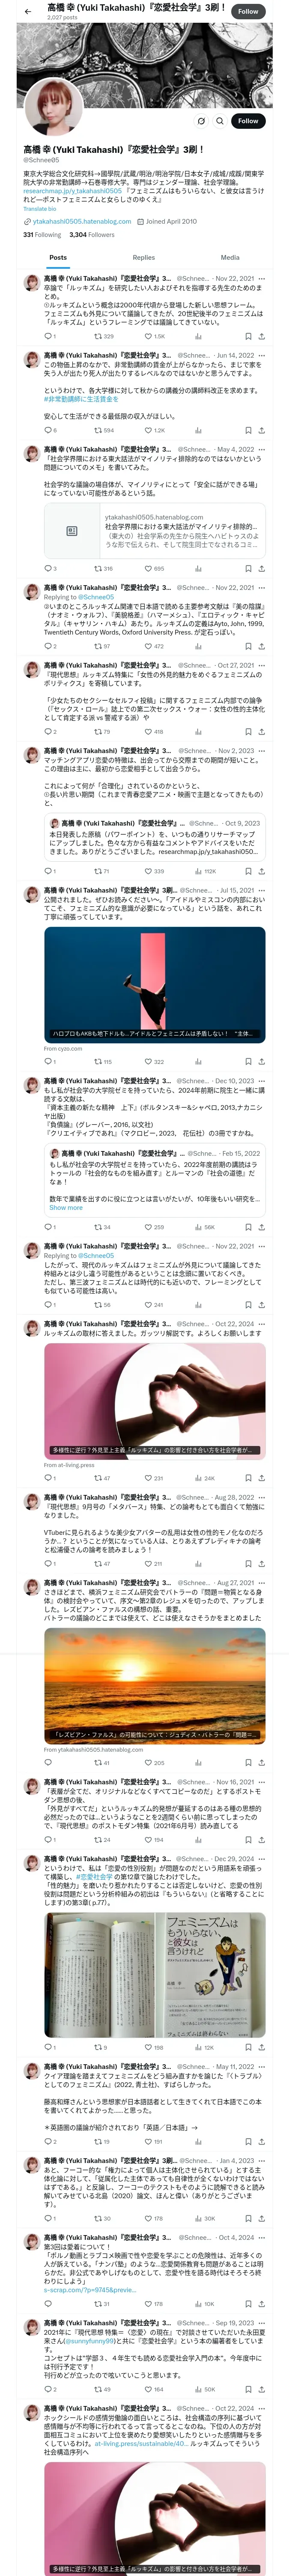Open the Grok profile summary icon beside search

pos(201,121)
